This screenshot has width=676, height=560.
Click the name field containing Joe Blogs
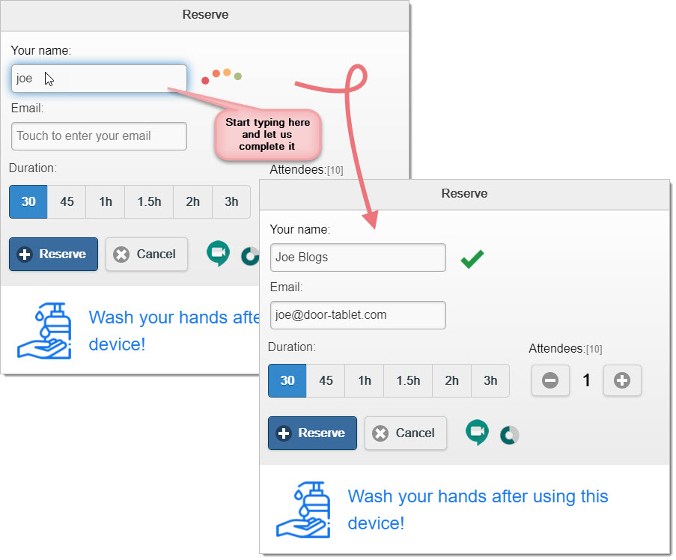pos(358,257)
